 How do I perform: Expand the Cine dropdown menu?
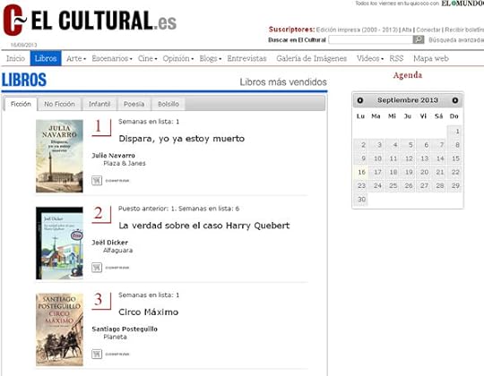pyautogui.click(x=147, y=58)
